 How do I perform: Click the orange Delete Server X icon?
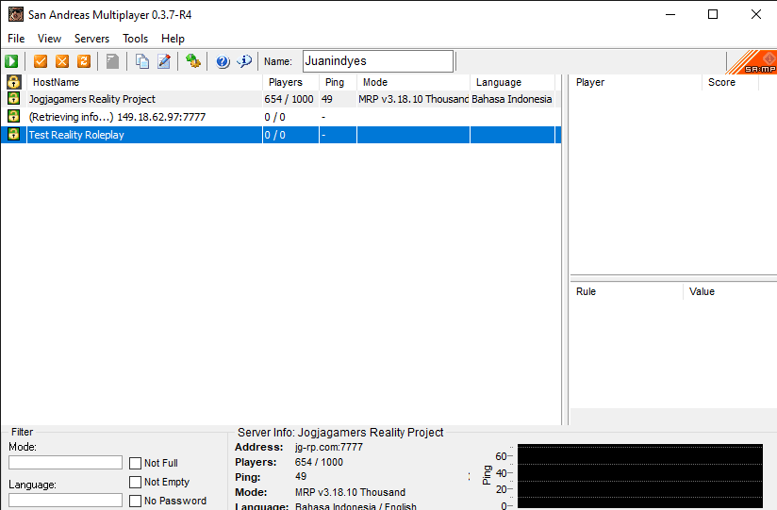62,61
